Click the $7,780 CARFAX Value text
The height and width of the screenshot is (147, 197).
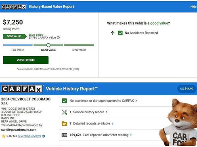[x=42, y=38]
